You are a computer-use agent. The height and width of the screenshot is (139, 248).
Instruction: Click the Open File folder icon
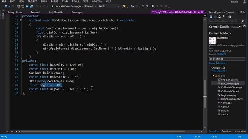pos(23,6)
